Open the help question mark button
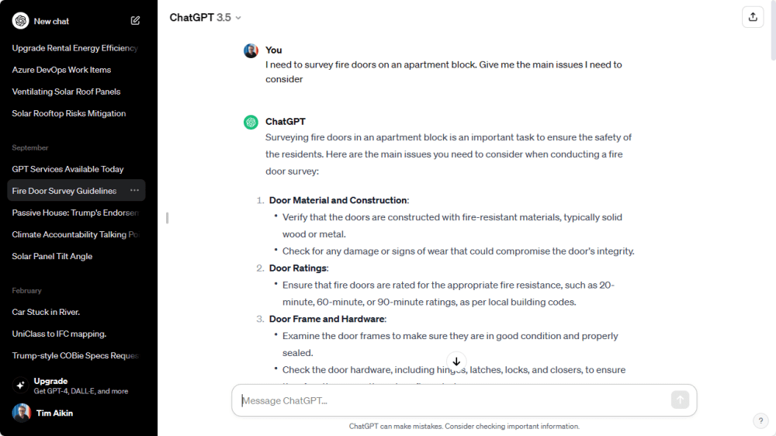 pyautogui.click(x=760, y=420)
